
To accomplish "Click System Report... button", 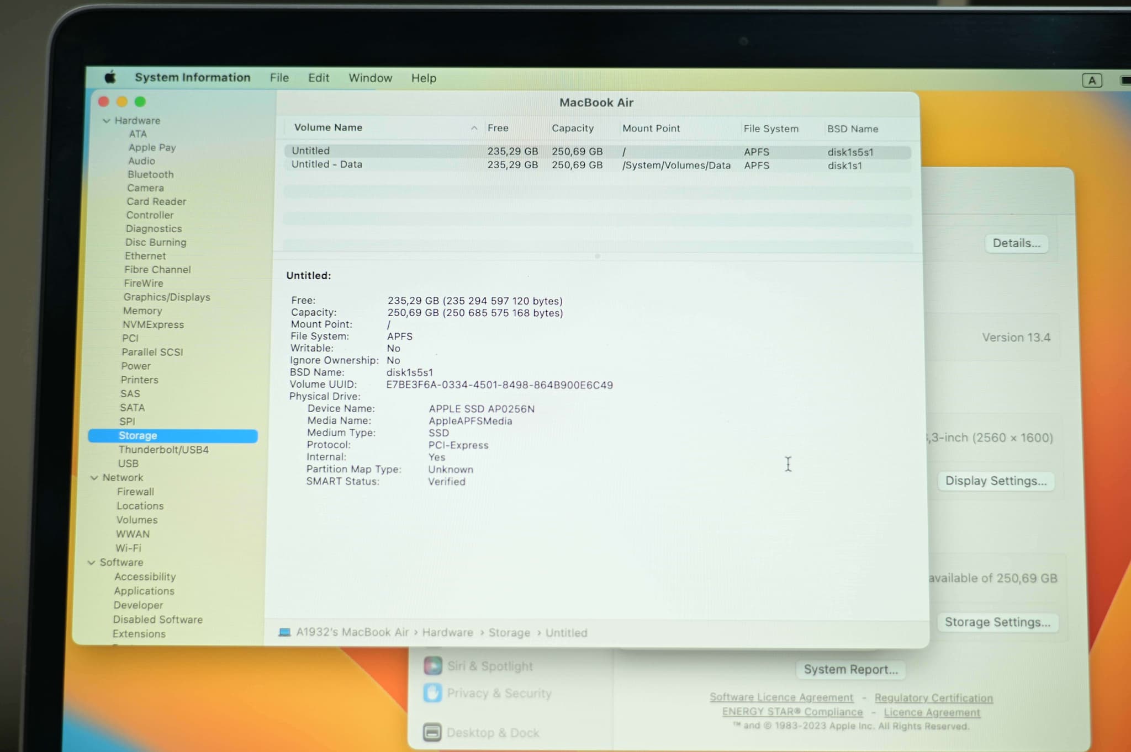I will coord(851,669).
